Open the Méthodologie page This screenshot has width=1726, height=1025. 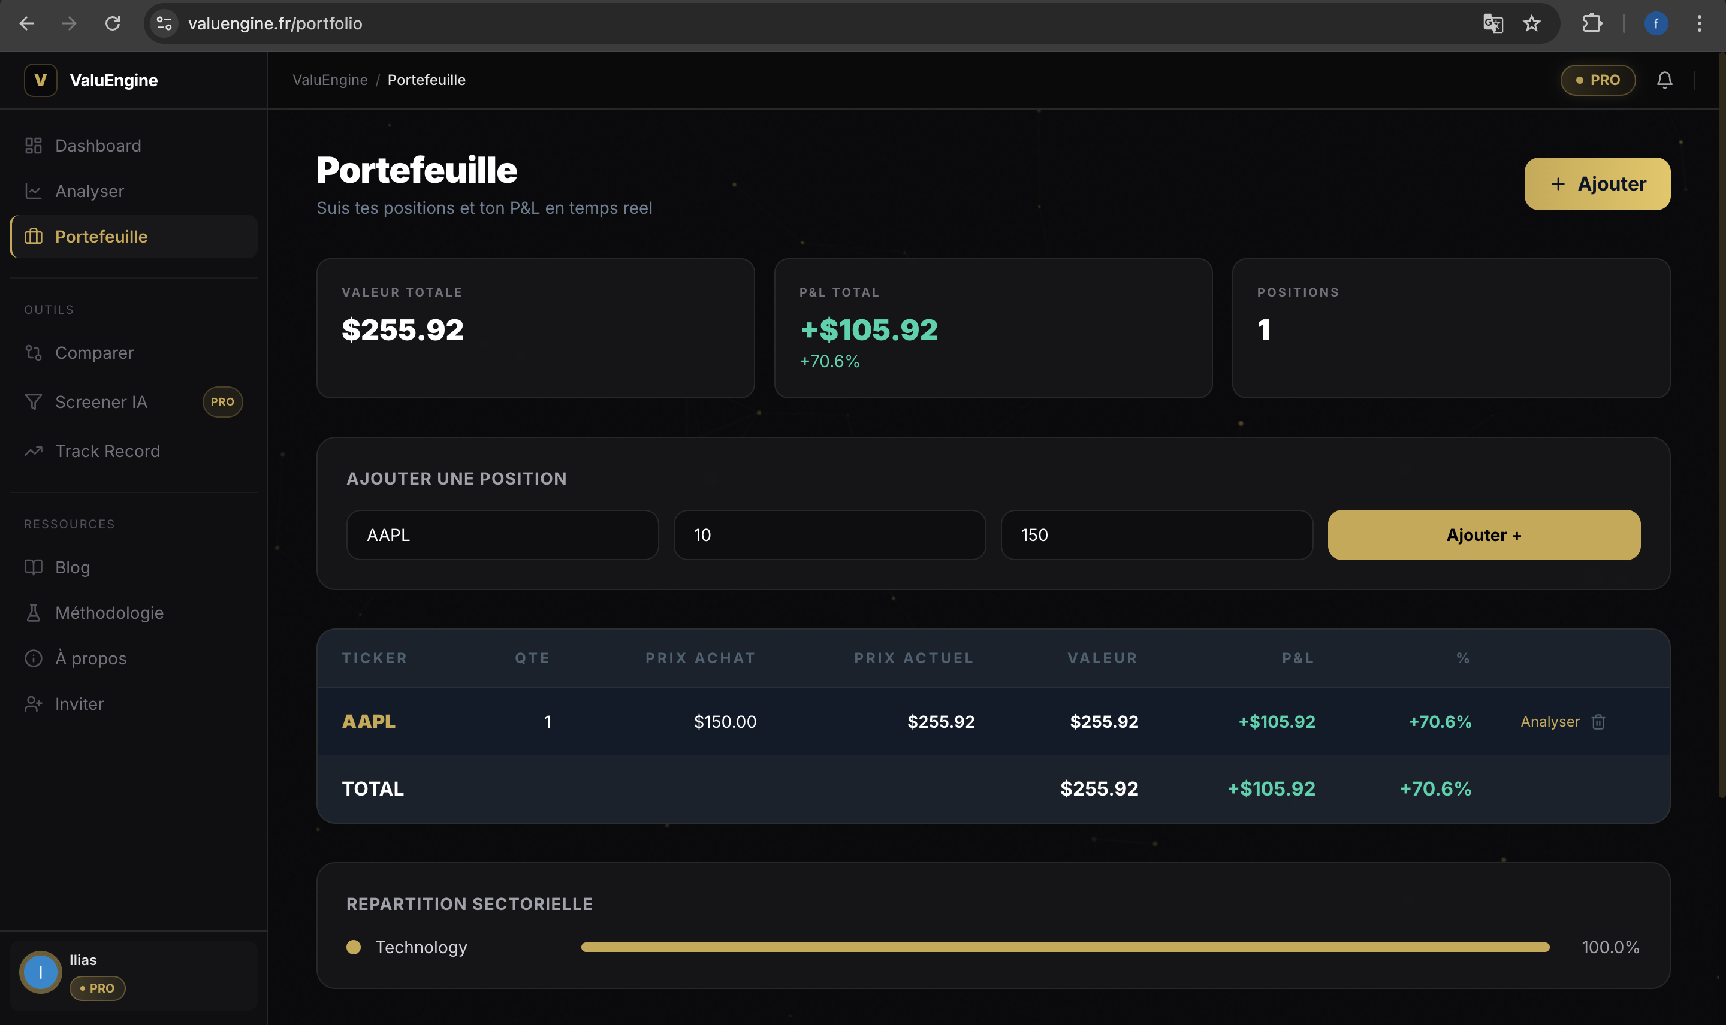coord(109,612)
